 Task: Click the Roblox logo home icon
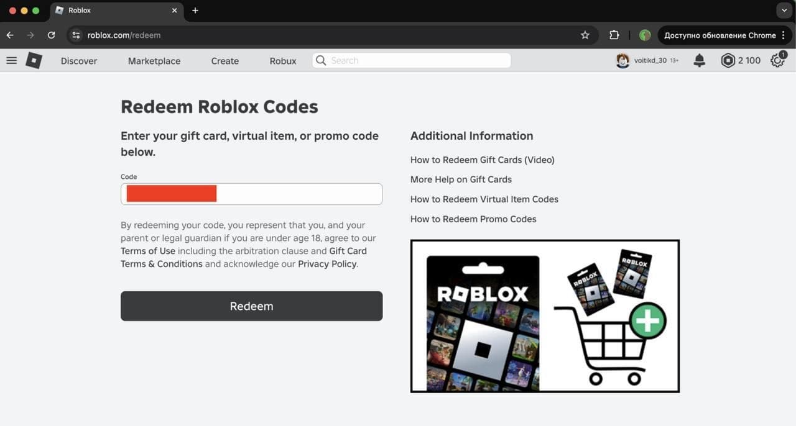34,60
